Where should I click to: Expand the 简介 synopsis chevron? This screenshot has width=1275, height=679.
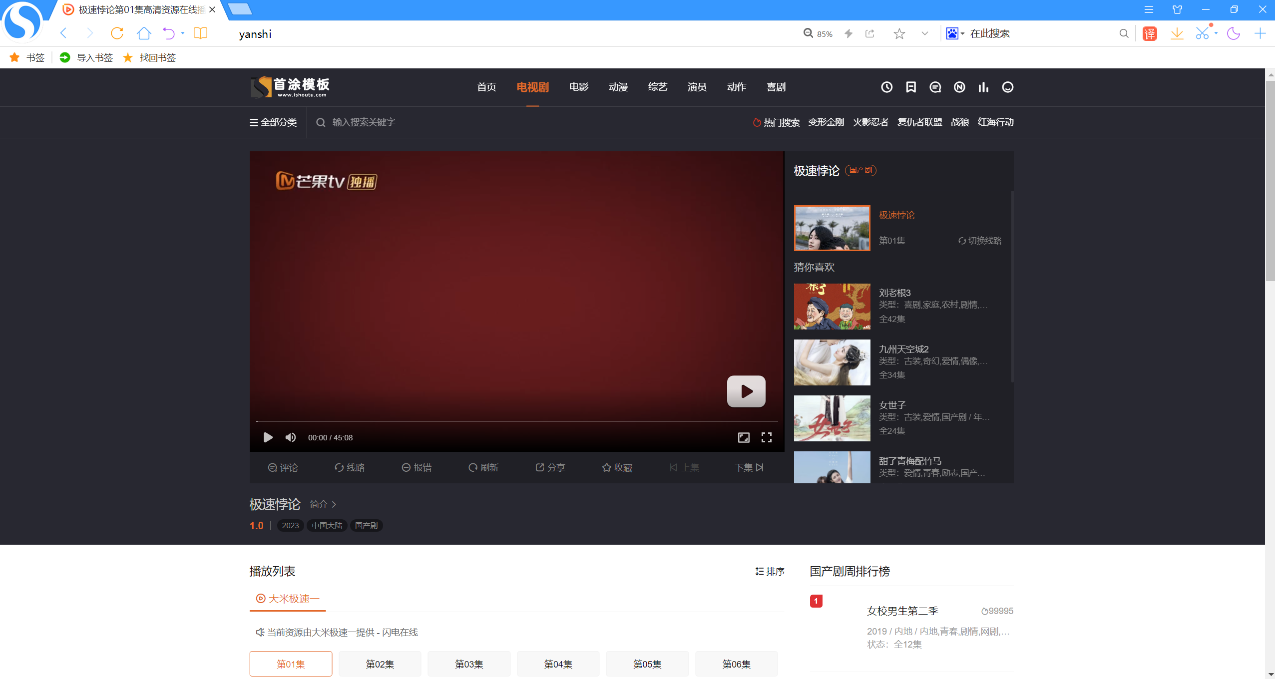[334, 504]
